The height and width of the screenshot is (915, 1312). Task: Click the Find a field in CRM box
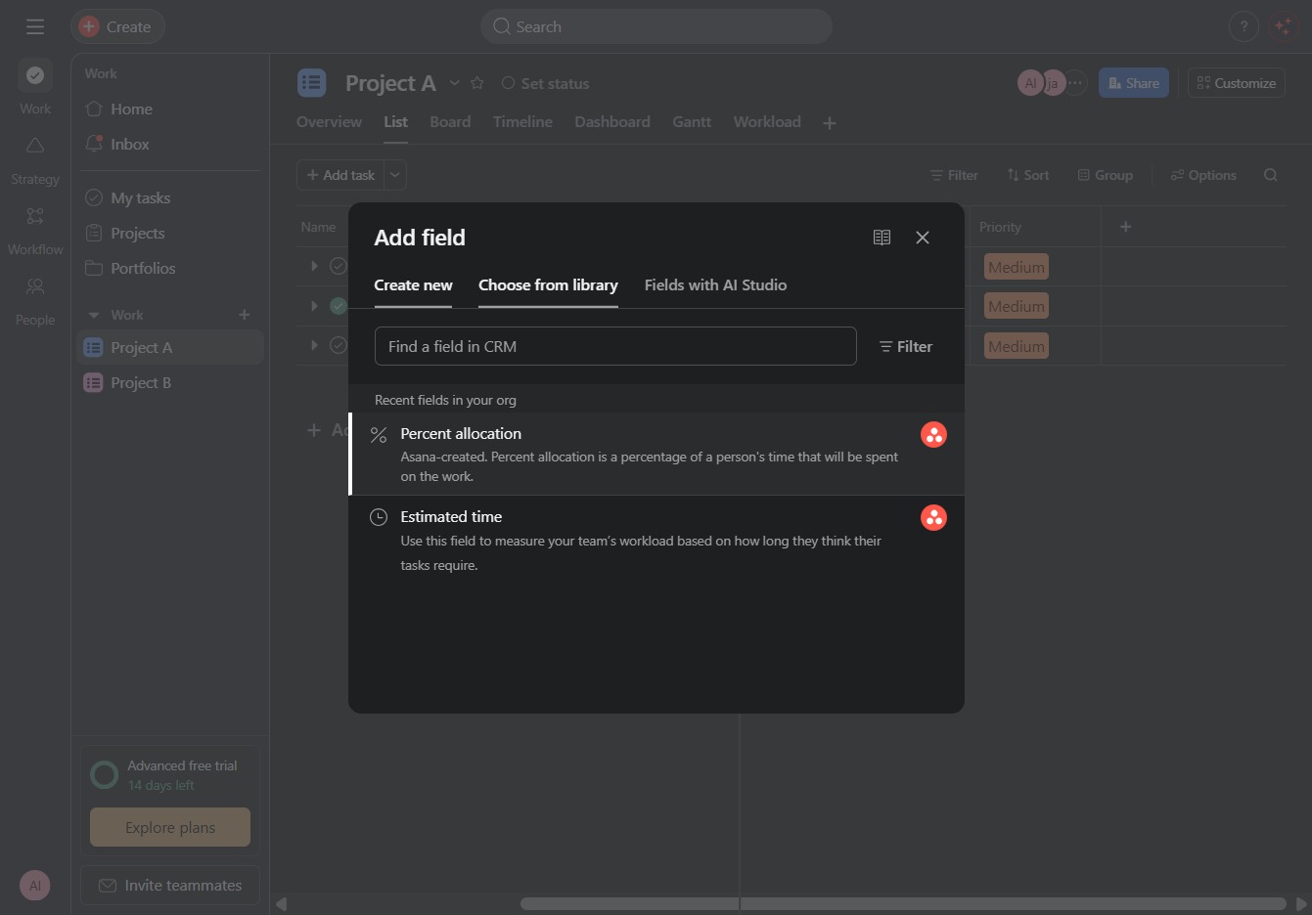(x=615, y=346)
